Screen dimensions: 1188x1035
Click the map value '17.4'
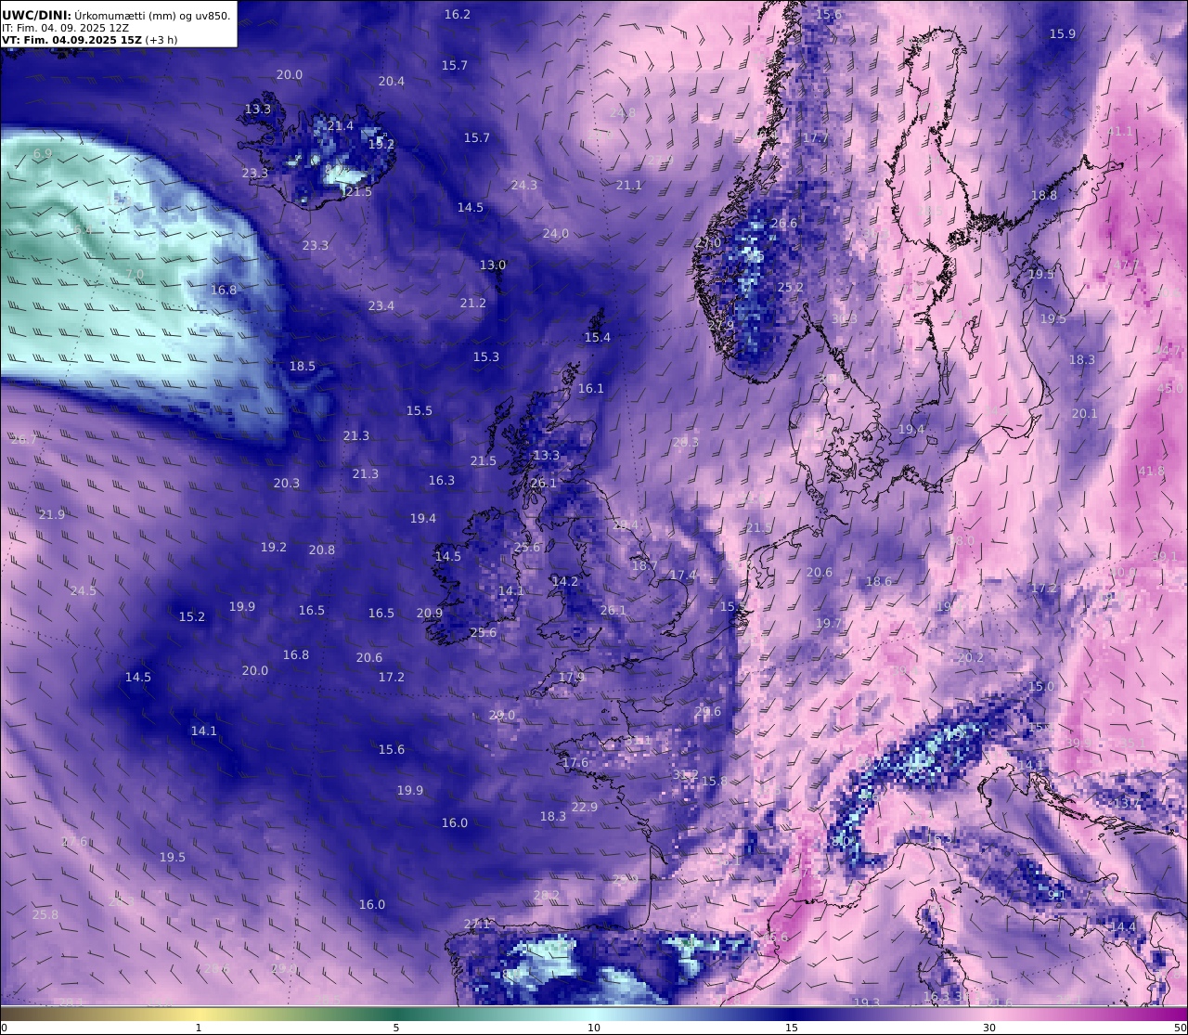[683, 575]
